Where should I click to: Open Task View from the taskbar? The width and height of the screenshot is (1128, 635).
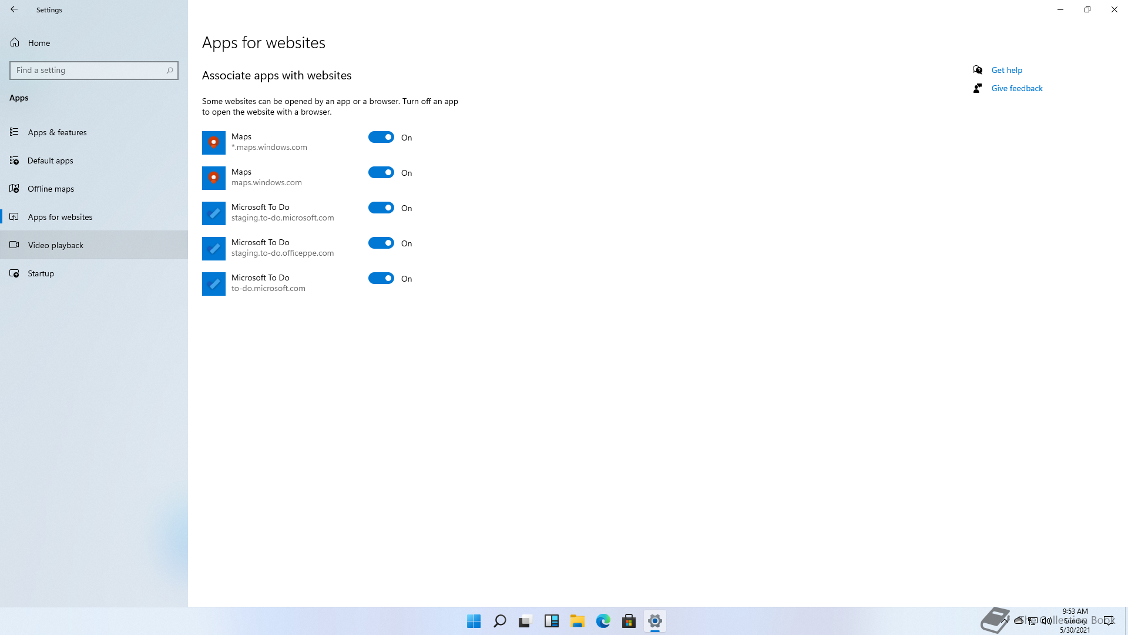(x=525, y=621)
